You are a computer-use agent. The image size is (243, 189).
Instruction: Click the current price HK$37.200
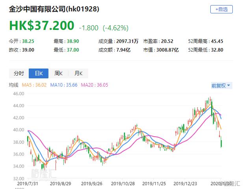click(42, 26)
